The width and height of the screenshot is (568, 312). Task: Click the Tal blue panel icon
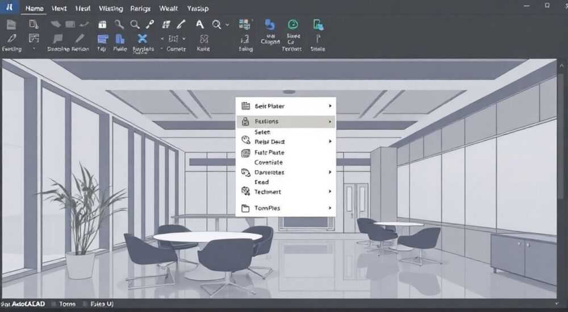pyautogui.click(x=102, y=39)
